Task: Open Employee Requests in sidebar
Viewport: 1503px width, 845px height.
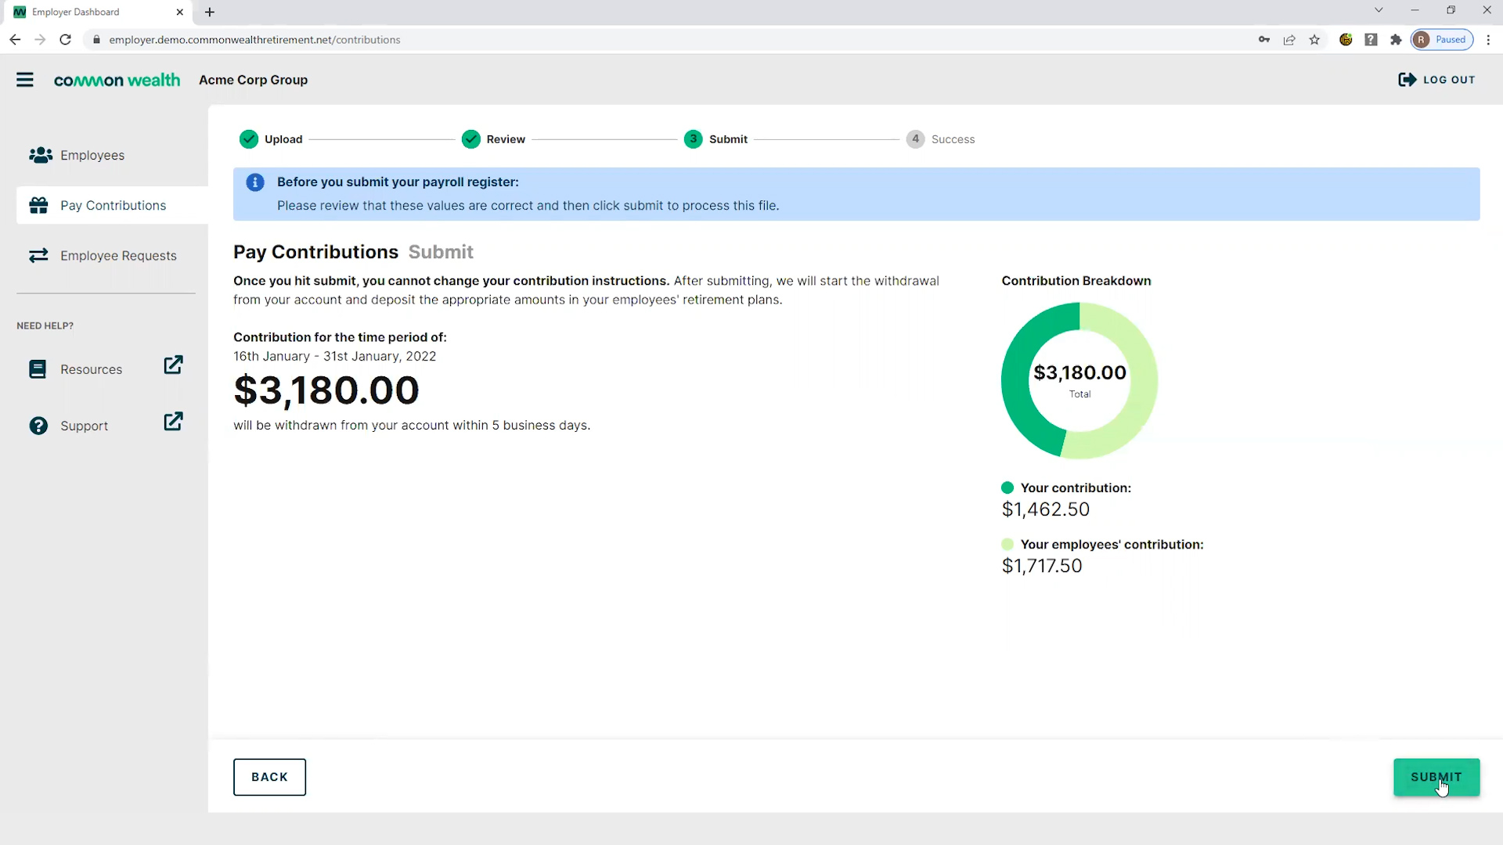Action: pyautogui.click(x=118, y=256)
